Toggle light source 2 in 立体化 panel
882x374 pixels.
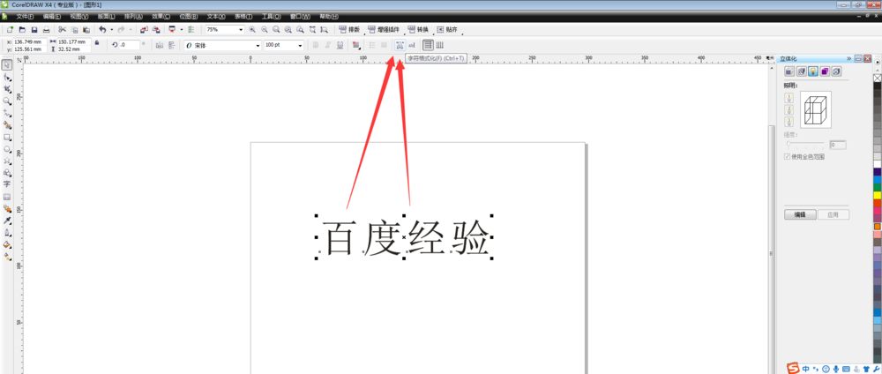[789, 109]
